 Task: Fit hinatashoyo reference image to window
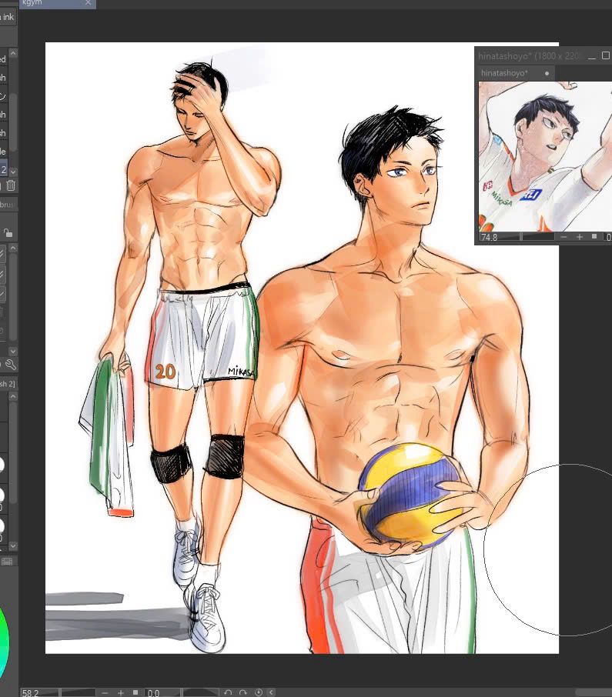tap(594, 236)
